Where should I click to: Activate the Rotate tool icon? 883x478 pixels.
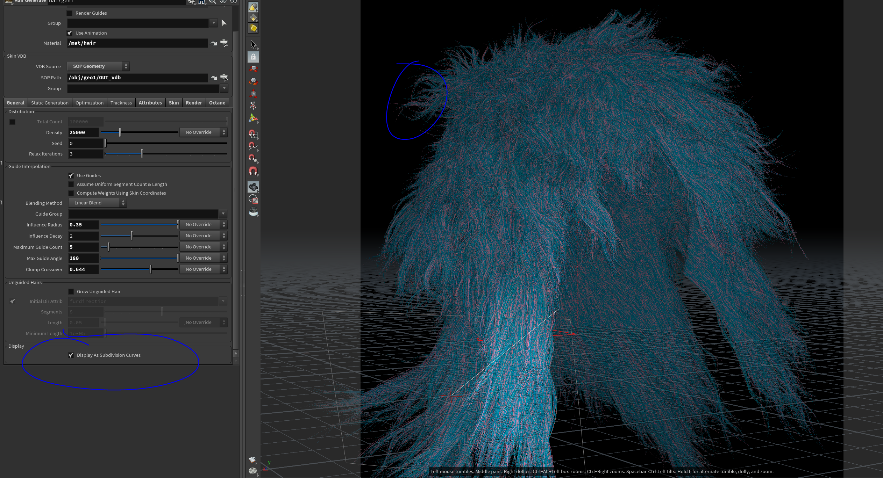[253, 81]
